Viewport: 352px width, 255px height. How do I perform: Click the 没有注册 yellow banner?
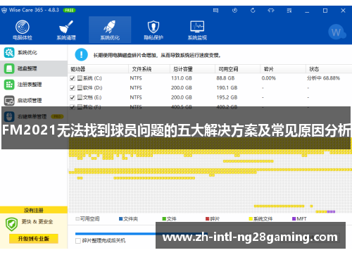pos(34,210)
